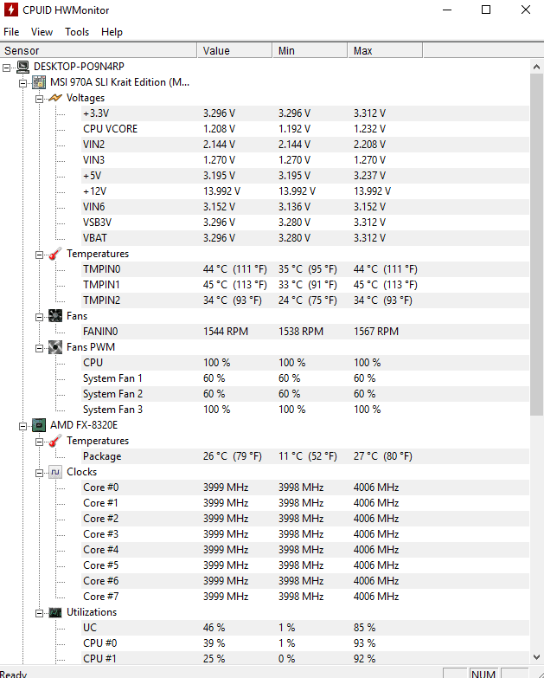Collapse the Fans PWM node

39,348
